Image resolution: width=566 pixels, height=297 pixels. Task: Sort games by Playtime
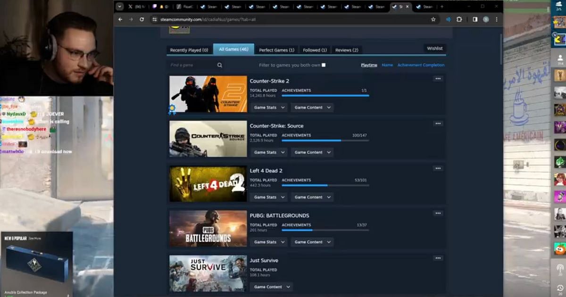pyautogui.click(x=369, y=65)
